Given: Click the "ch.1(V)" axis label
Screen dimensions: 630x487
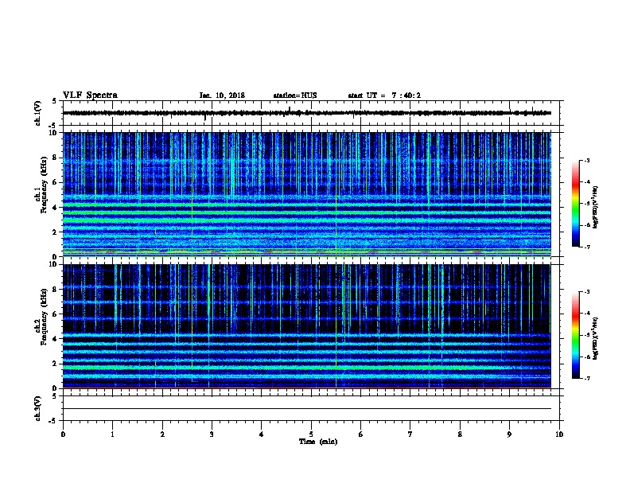Looking at the screenshot, I should pos(38,113).
